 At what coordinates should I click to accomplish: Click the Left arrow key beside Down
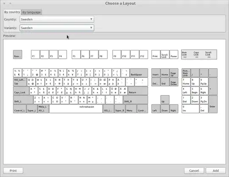(x=156, y=109)
